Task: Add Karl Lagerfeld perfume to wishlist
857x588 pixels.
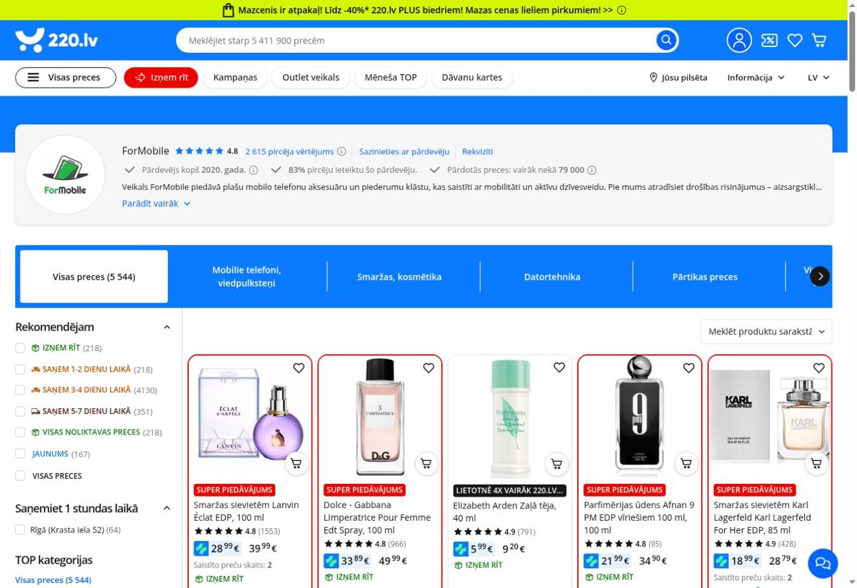Action: (818, 368)
